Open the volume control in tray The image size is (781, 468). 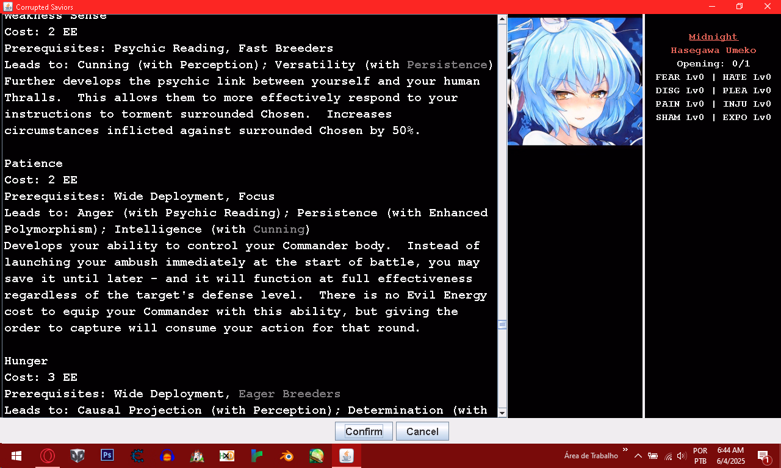pyautogui.click(x=682, y=456)
